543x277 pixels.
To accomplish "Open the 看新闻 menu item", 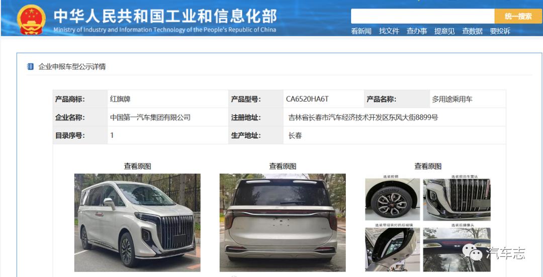I will click(x=361, y=31).
